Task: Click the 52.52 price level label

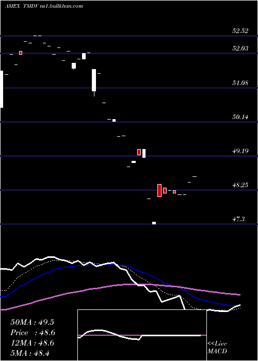Action: pos(240,31)
